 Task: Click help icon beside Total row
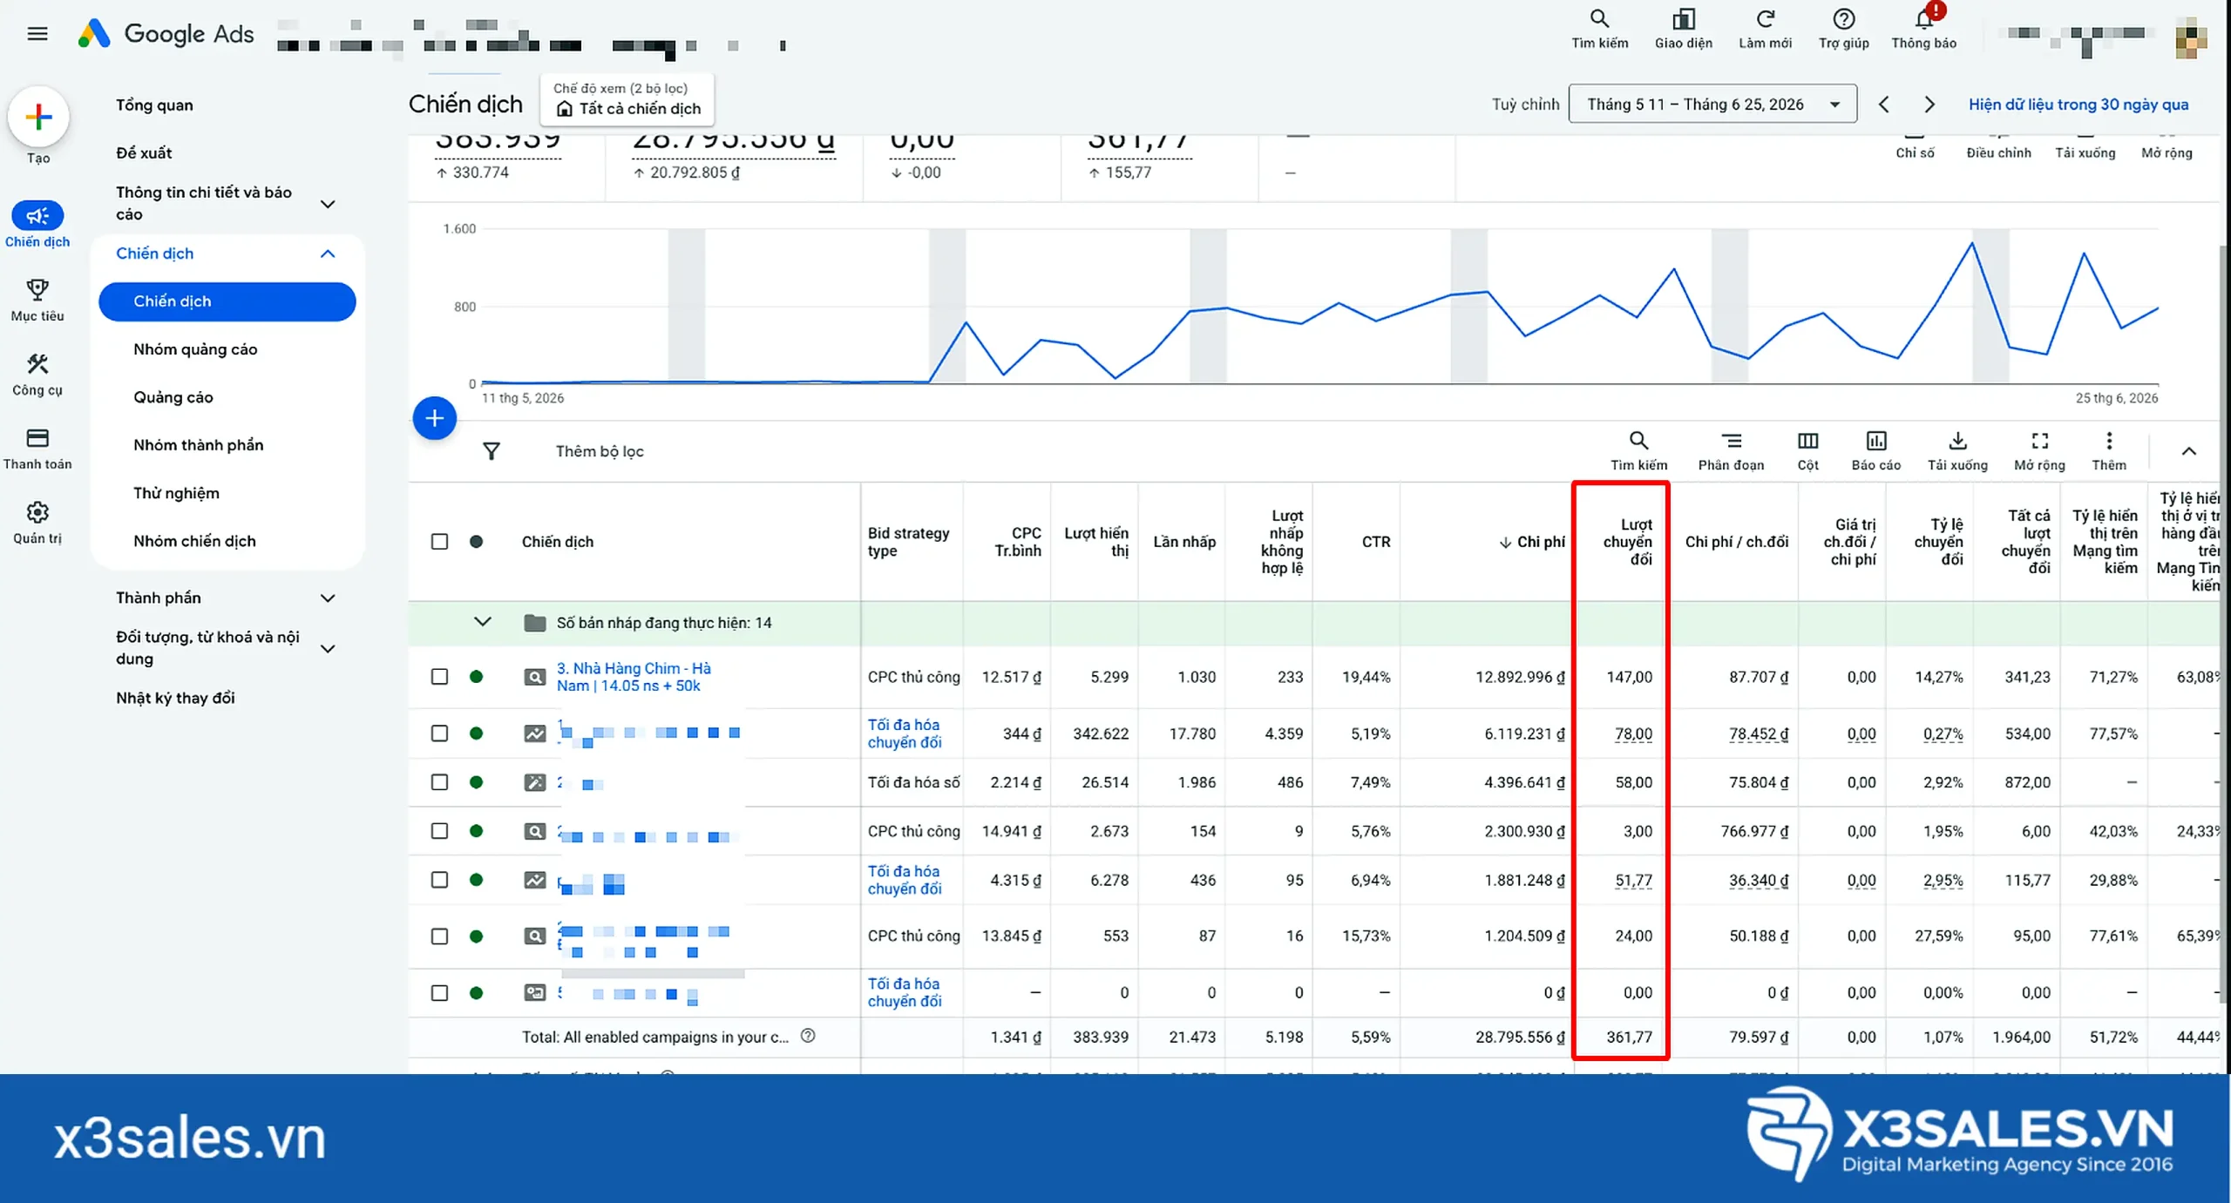pos(808,1036)
